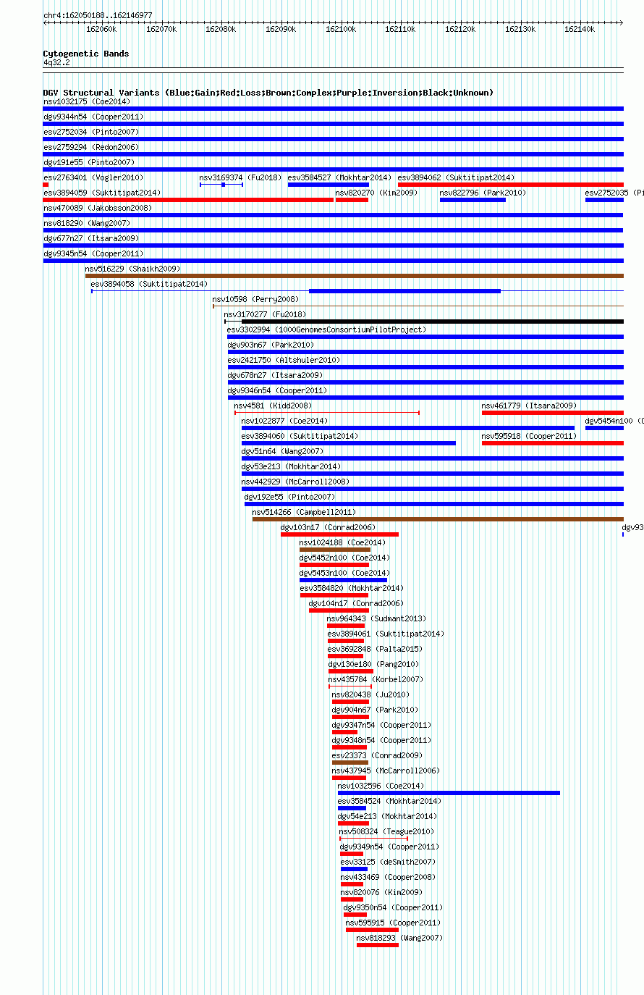
Task: Select esv3584527 (Mokhtar2014) label
Action: point(339,177)
